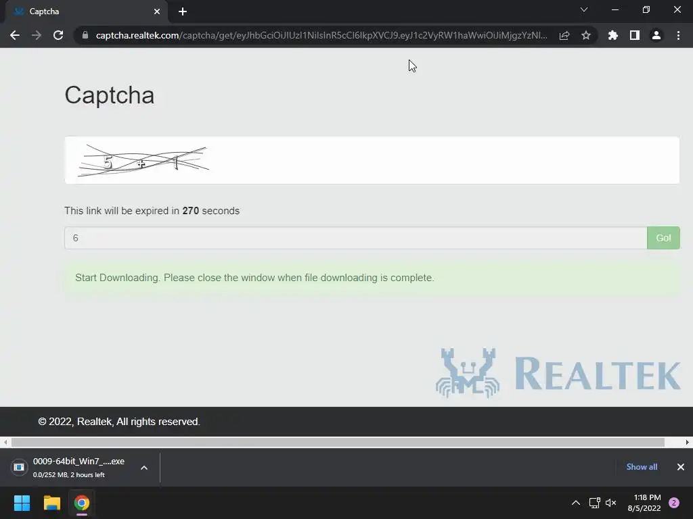Open the clock and date flyout

(x=644, y=503)
